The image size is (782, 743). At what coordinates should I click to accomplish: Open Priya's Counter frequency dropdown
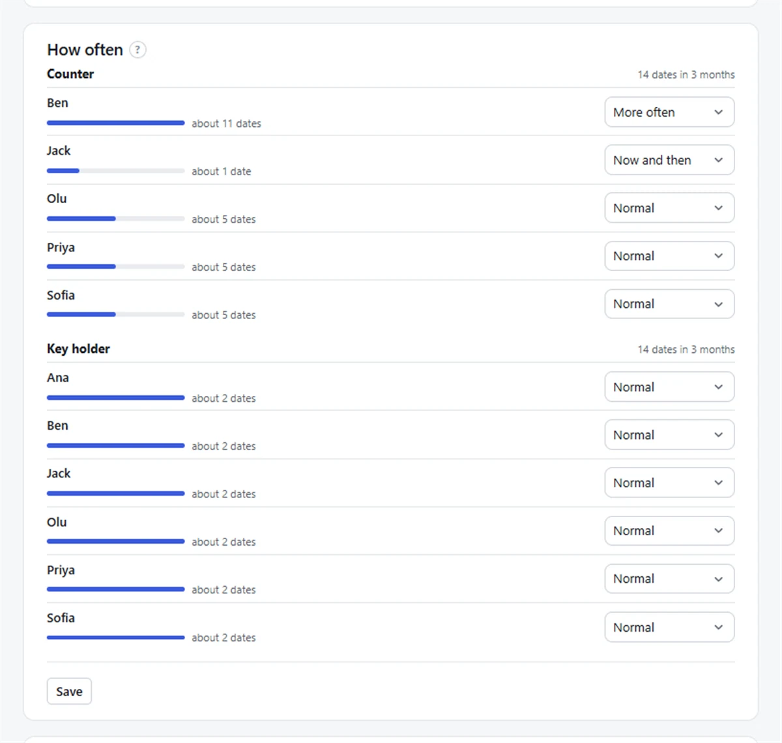(669, 256)
